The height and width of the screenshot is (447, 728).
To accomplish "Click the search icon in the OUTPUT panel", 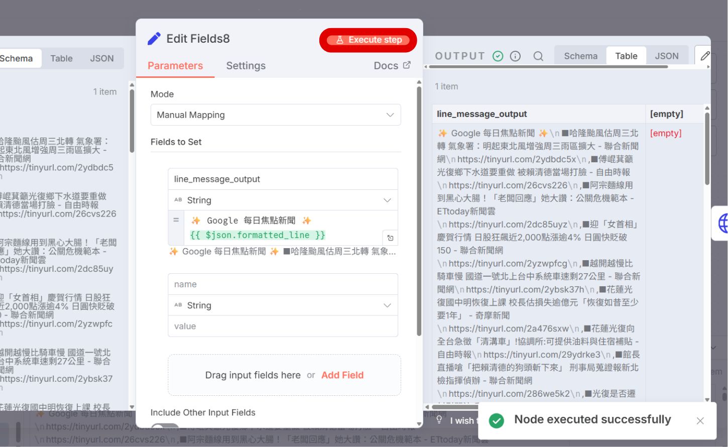I will click(x=538, y=56).
